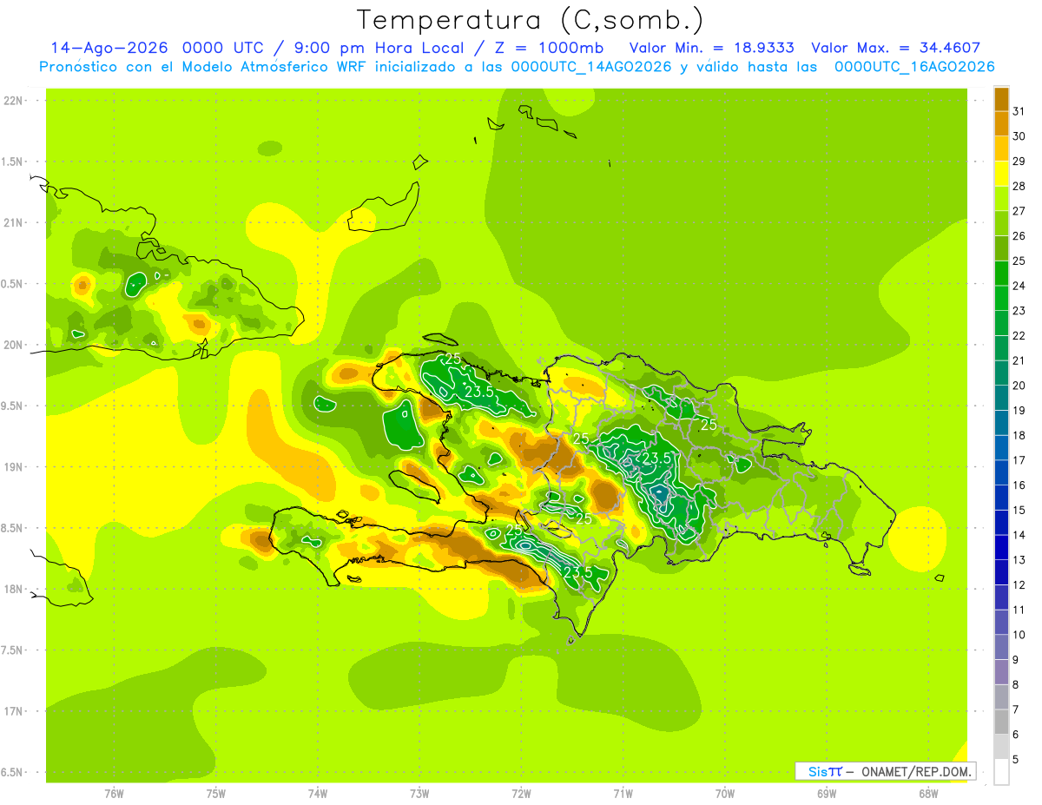1042x805 pixels.
Task: Pick the green swatch between 24 and 25
Action: coord(1001,274)
